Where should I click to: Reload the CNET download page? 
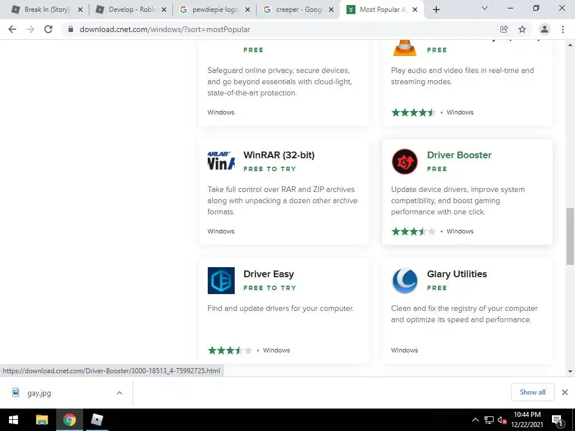(x=48, y=29)
